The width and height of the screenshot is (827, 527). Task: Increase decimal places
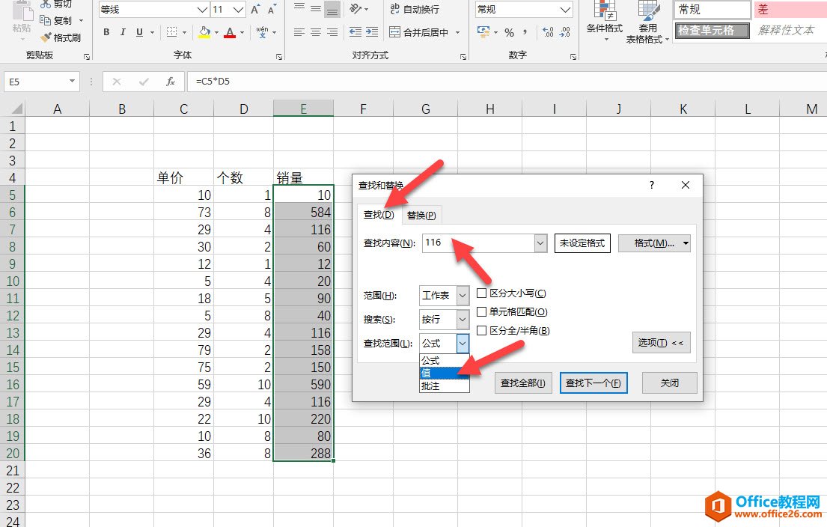(549, 32)
